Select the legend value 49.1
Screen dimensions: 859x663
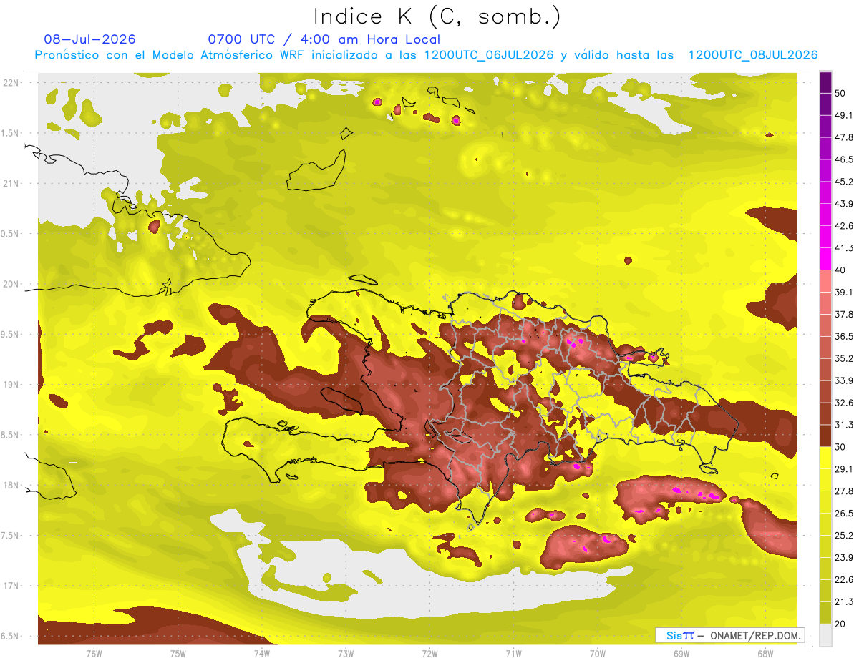(x=843, y=115)
